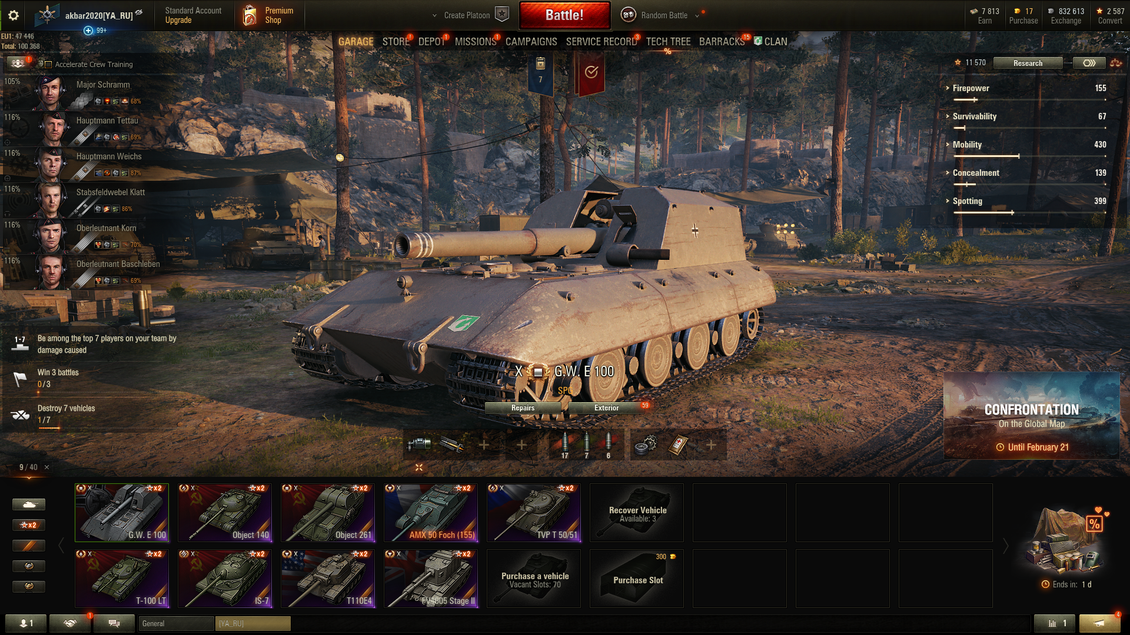Open the settings gear menu
Viewport: 1130px width, 635px height.
pos(14,16)
